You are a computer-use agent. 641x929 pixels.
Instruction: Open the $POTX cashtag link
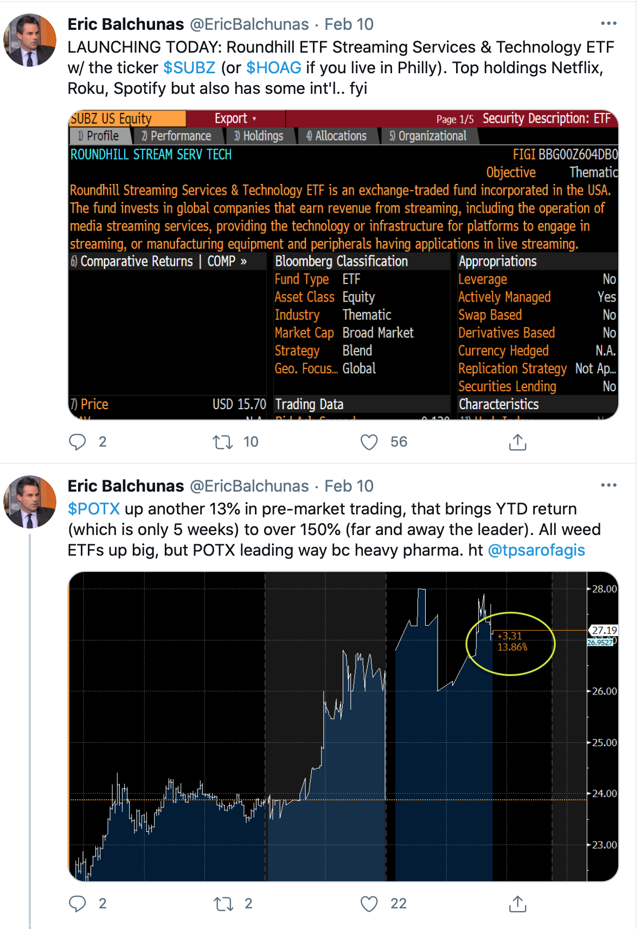click(94, 509)
